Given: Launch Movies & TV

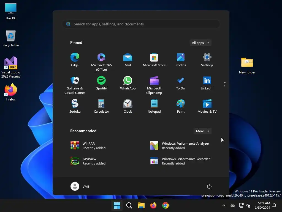Looking at the screenshot, I should point(207,106).
